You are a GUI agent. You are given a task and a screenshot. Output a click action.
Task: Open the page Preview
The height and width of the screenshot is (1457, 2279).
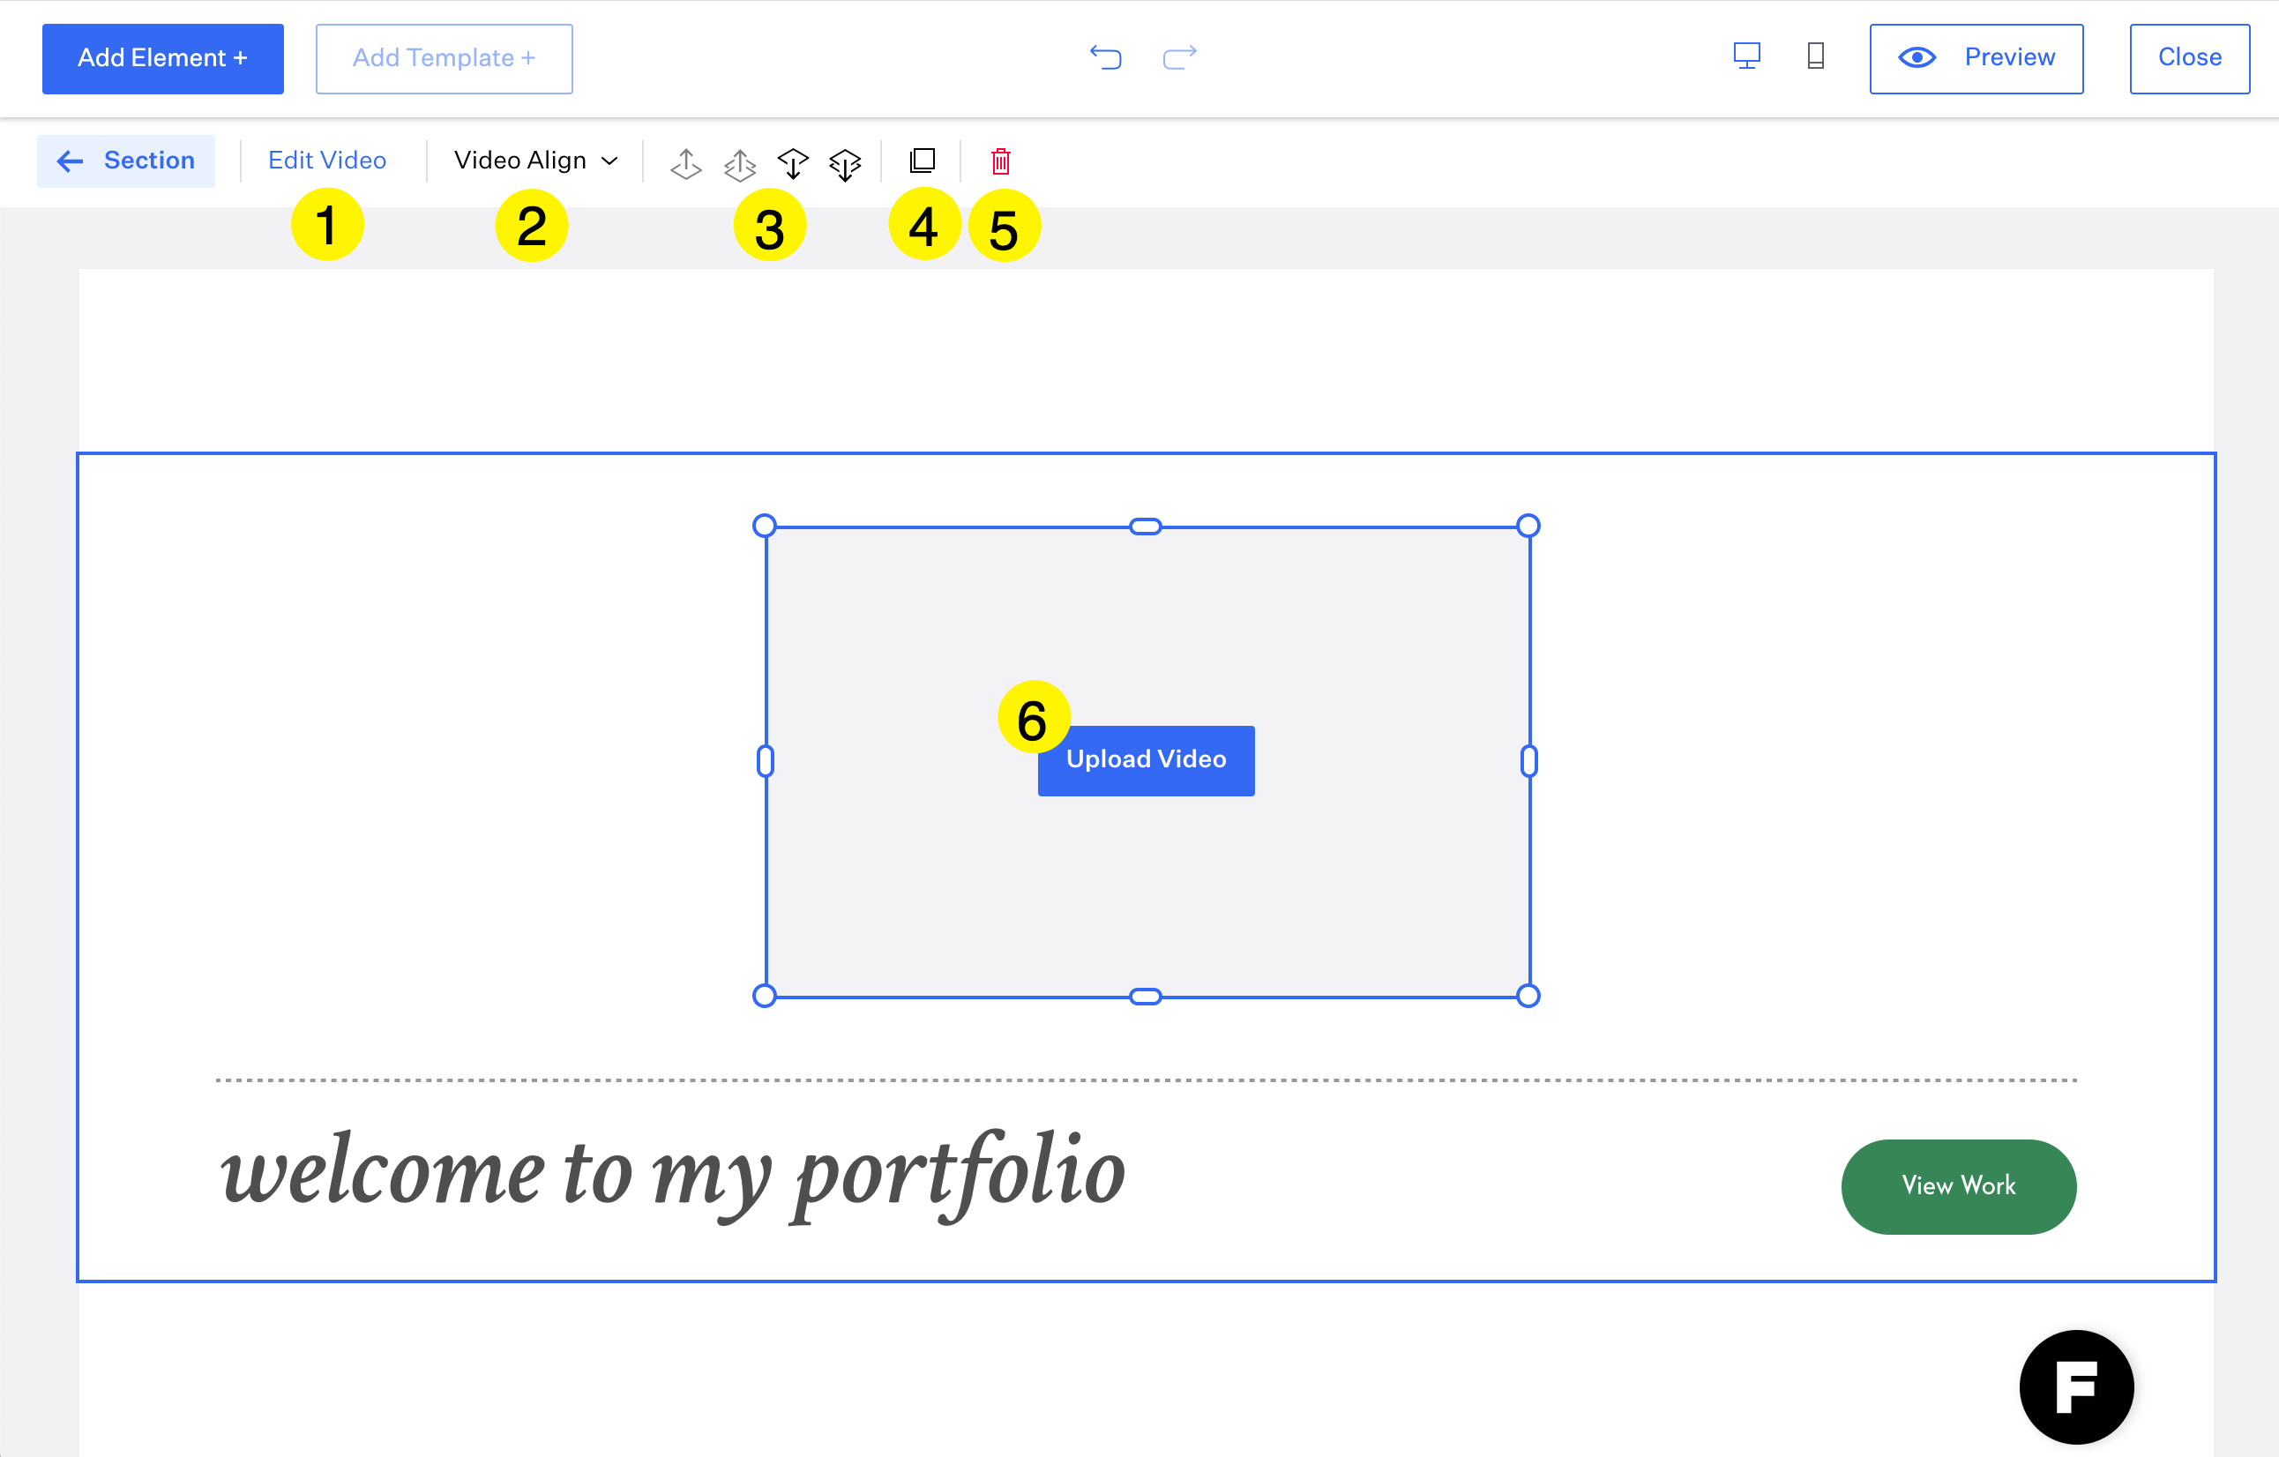point(1976,59)
